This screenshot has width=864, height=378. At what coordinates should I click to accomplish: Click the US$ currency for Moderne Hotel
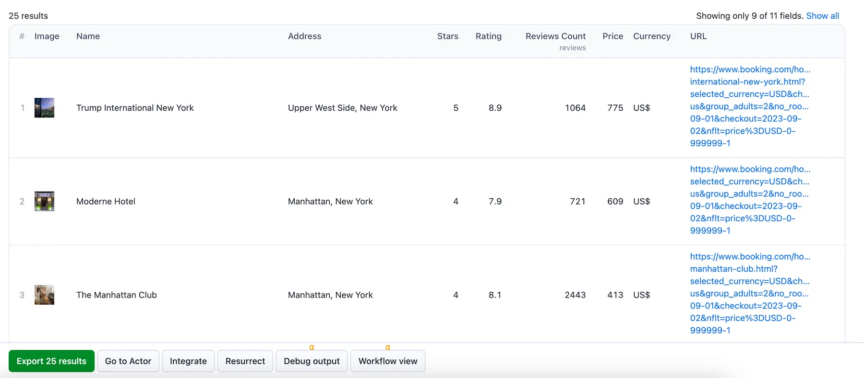pyautogui.click(x=641, y=201)
